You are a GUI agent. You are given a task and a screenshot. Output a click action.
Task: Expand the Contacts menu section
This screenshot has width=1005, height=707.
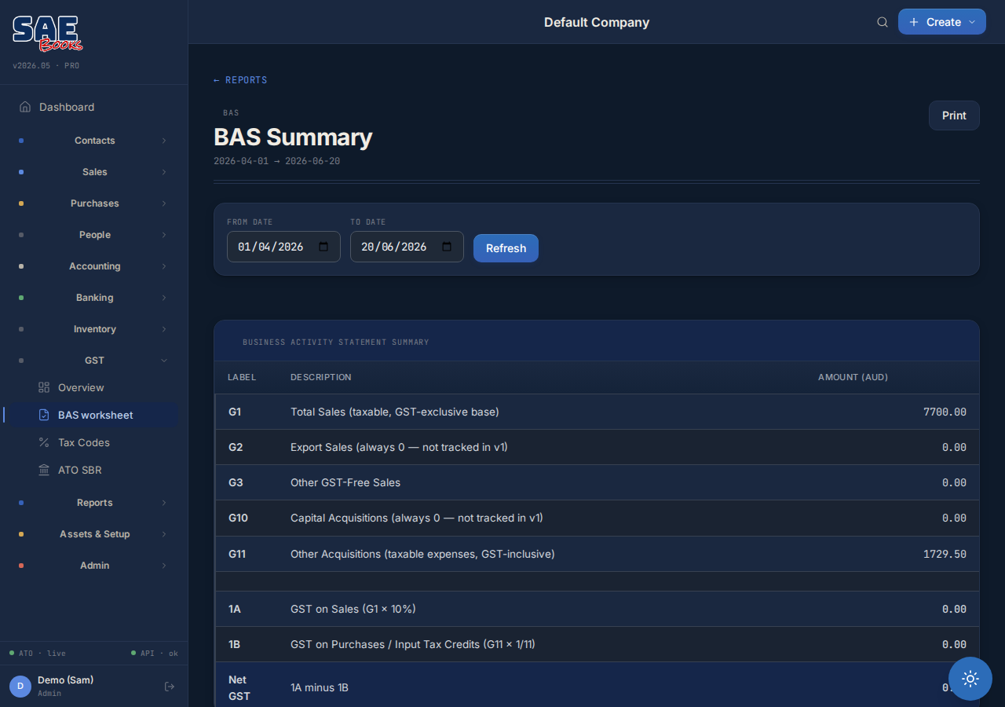point(94,141)
